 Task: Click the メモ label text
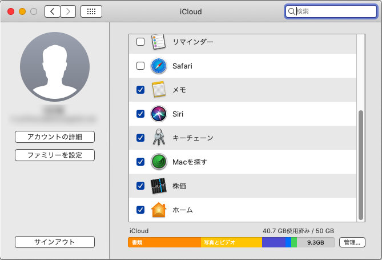click(x=179, y=90)
